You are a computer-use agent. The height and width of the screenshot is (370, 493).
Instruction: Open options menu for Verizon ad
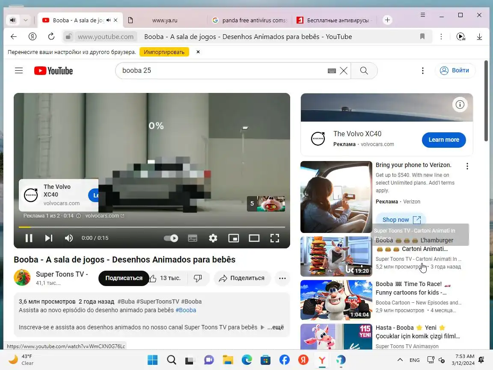467,166
